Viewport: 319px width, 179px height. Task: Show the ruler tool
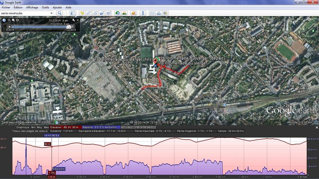pos(143,13)
